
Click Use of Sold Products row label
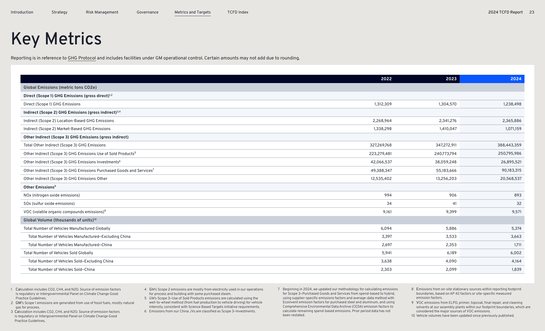click(80, 154)
